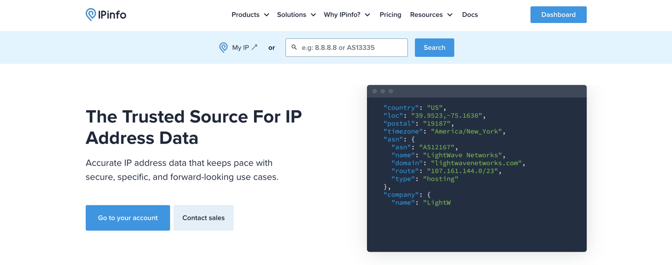The height and width of the screenshot is (265, 672).
Task: Click the Search button
Action: coord(434,48)
